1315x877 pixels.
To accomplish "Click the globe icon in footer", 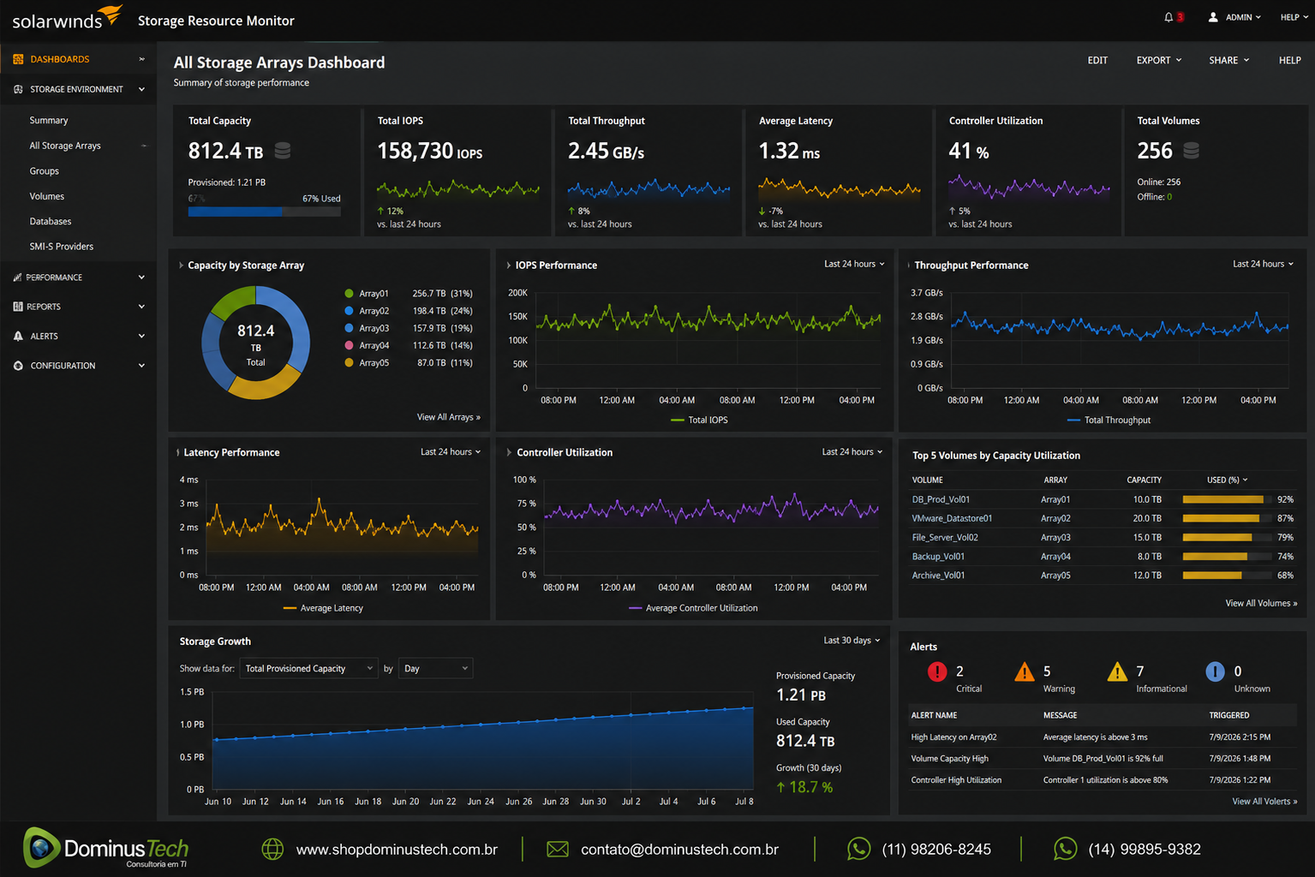I will (272, 849).
